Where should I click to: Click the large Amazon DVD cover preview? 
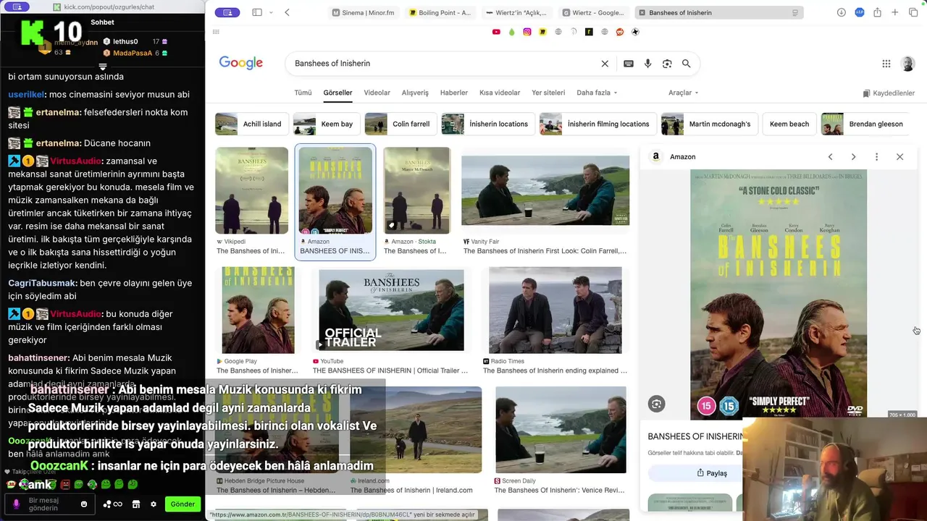[778, 294]
